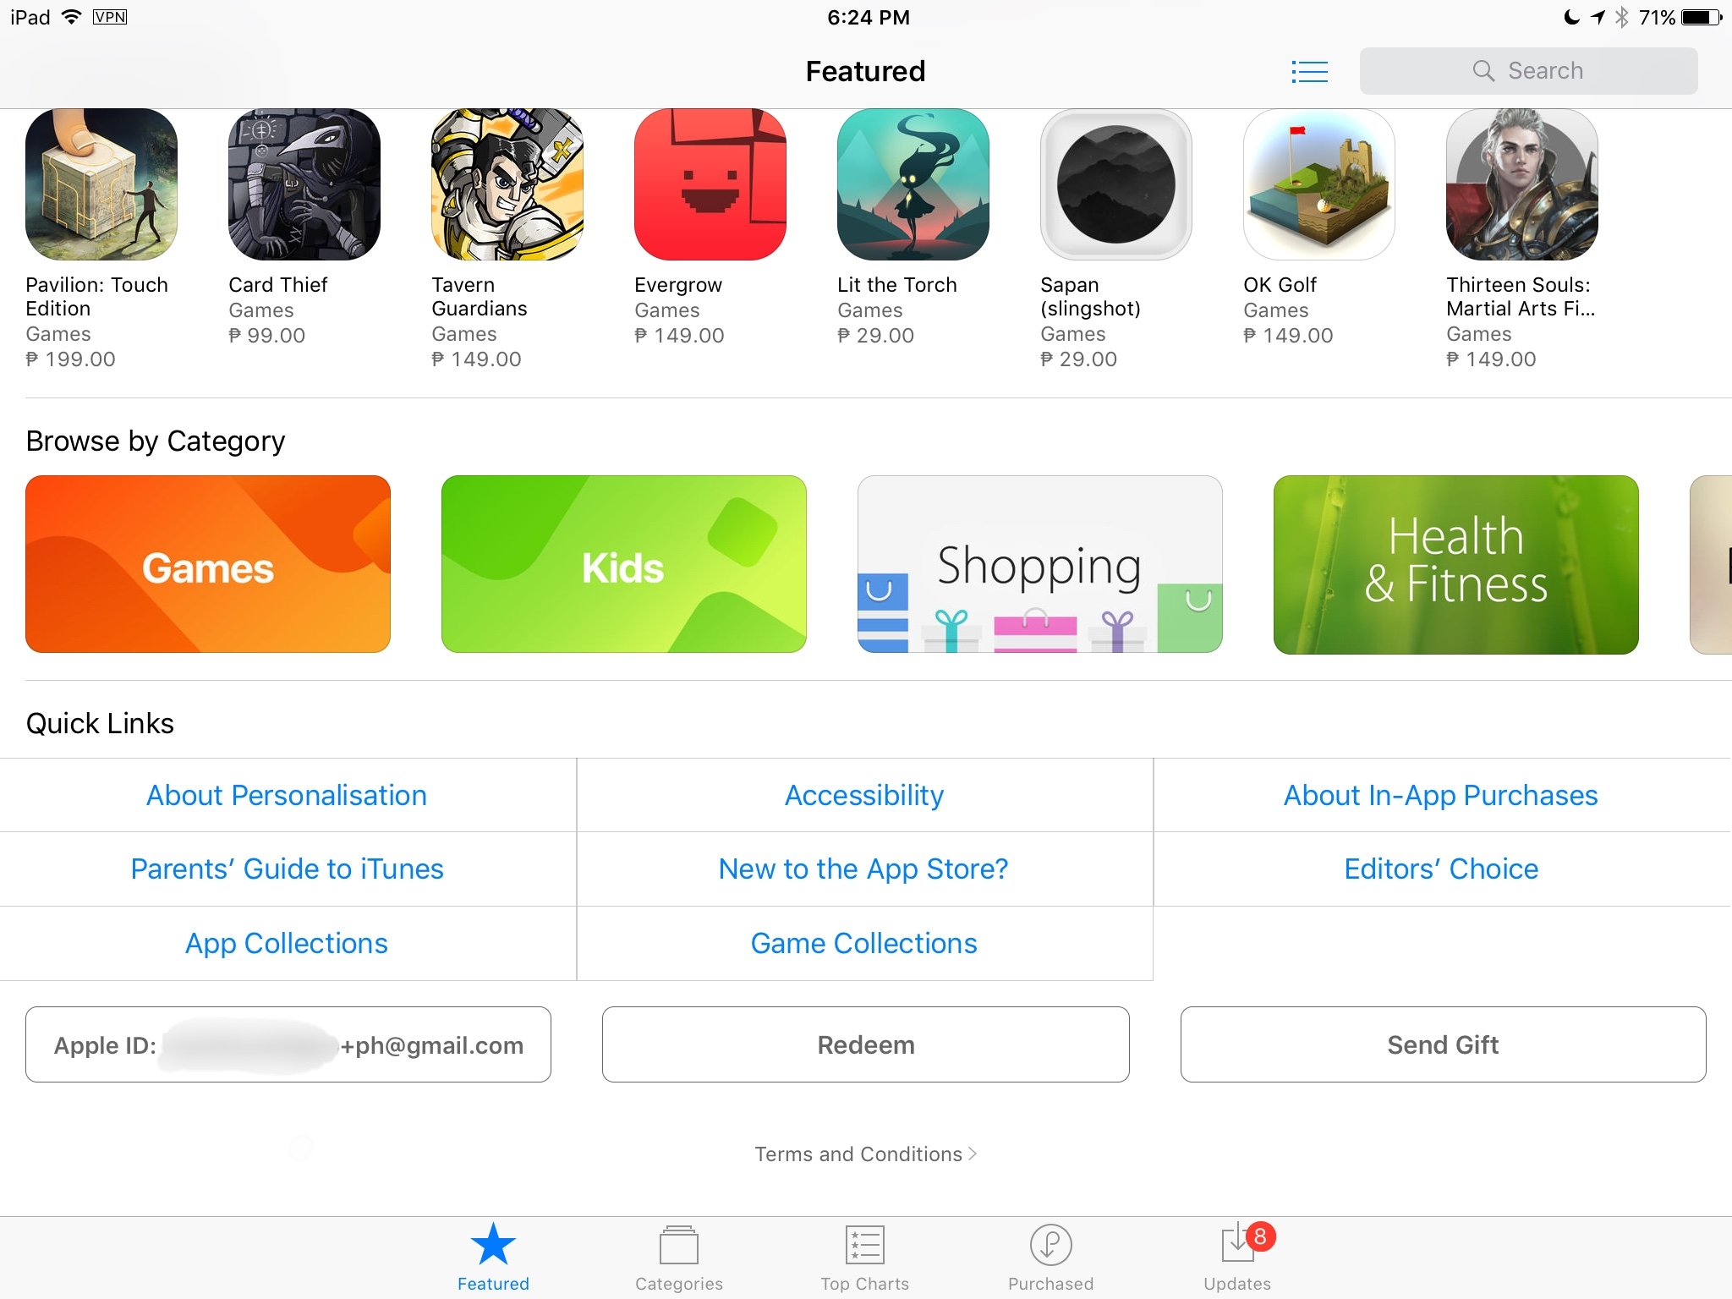Viewport: 1732px width, 1299px height.
Task: Click About Personalisation link
Action: click(285, 794)
